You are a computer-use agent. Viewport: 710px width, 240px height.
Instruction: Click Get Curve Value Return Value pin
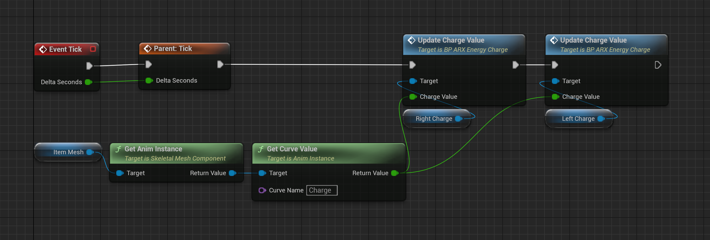(x=395, y=173)
